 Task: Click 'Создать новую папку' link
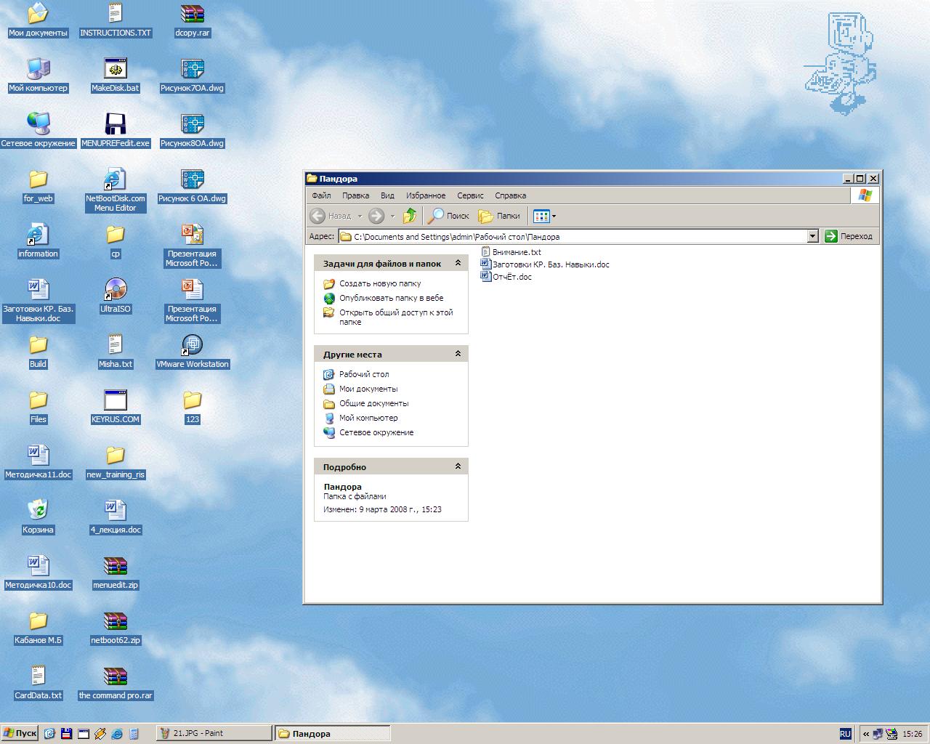click(x=379, y=283)
